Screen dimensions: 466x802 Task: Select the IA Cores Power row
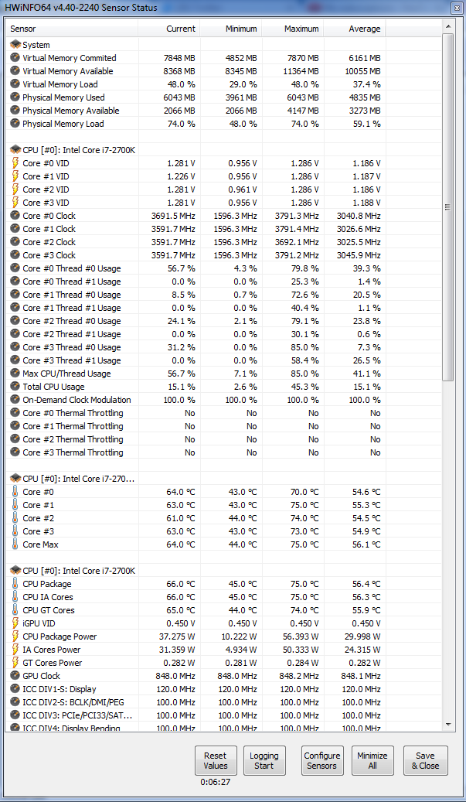[x=224, y=650]
